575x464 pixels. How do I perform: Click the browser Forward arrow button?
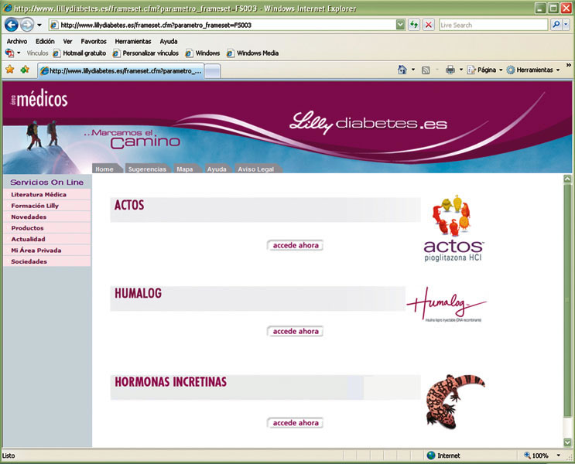pyautogui.click(x=27, y=25)
